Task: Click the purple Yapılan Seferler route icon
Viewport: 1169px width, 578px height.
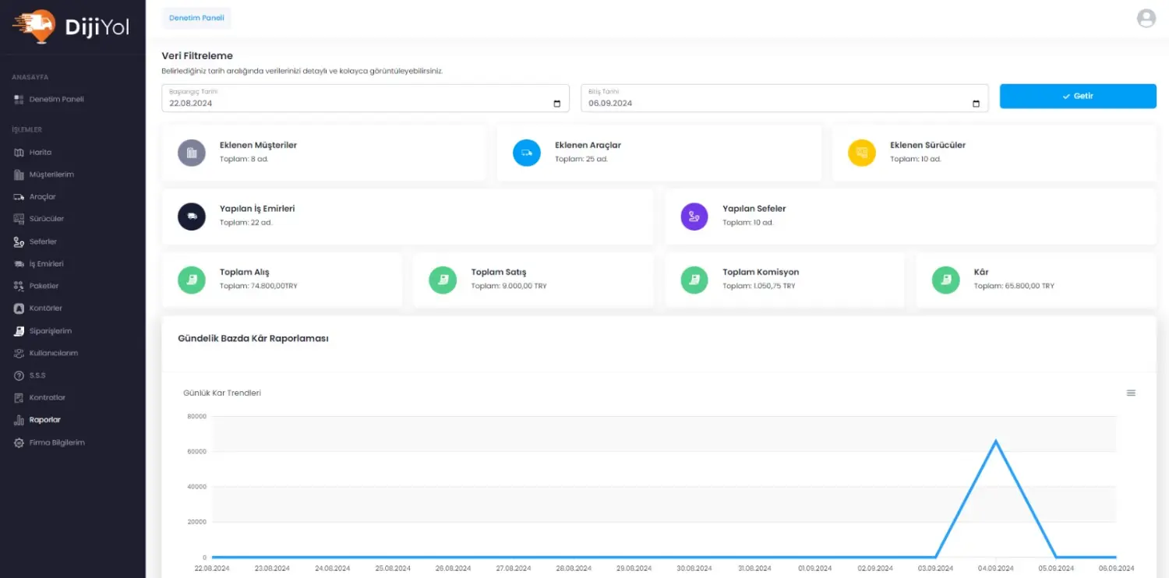Action: point(694,217)
